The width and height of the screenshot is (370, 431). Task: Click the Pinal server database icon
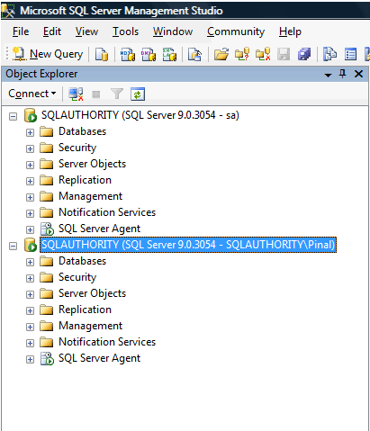pyautogui.click(x=31, y=245)
